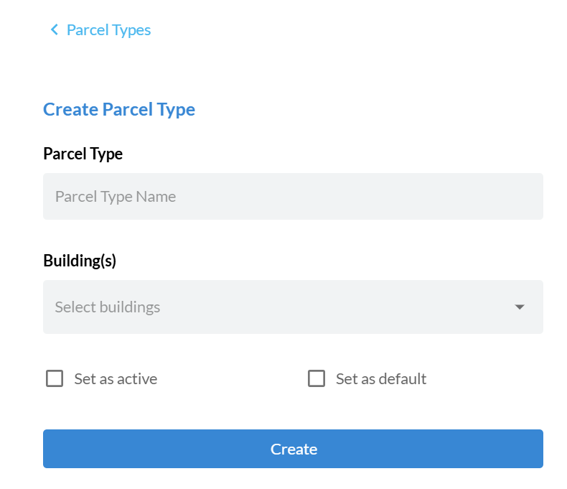Click the dropdown caret in Select buildings
The image size is (567, 489).
520,307
